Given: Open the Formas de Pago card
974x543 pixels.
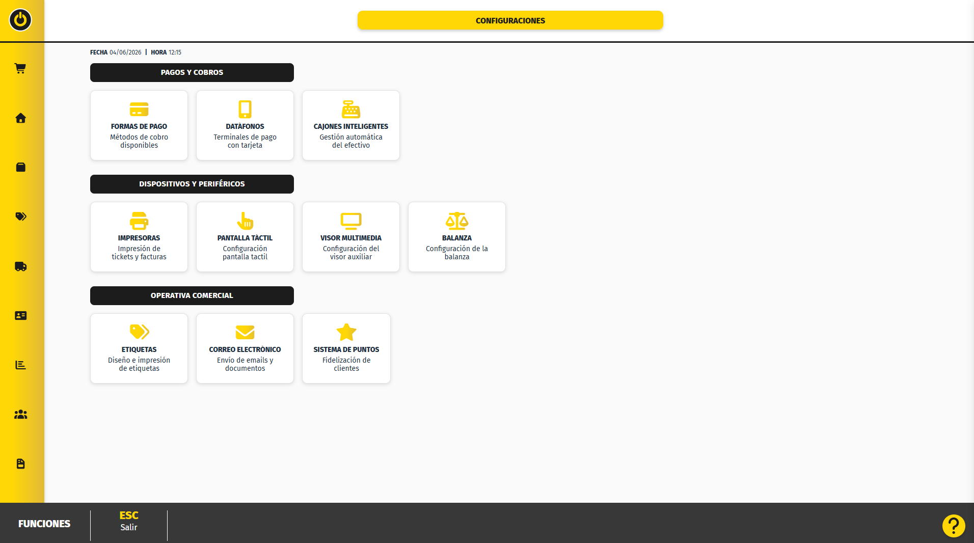Looking at the screenshot, I should [x=139, y=125].
